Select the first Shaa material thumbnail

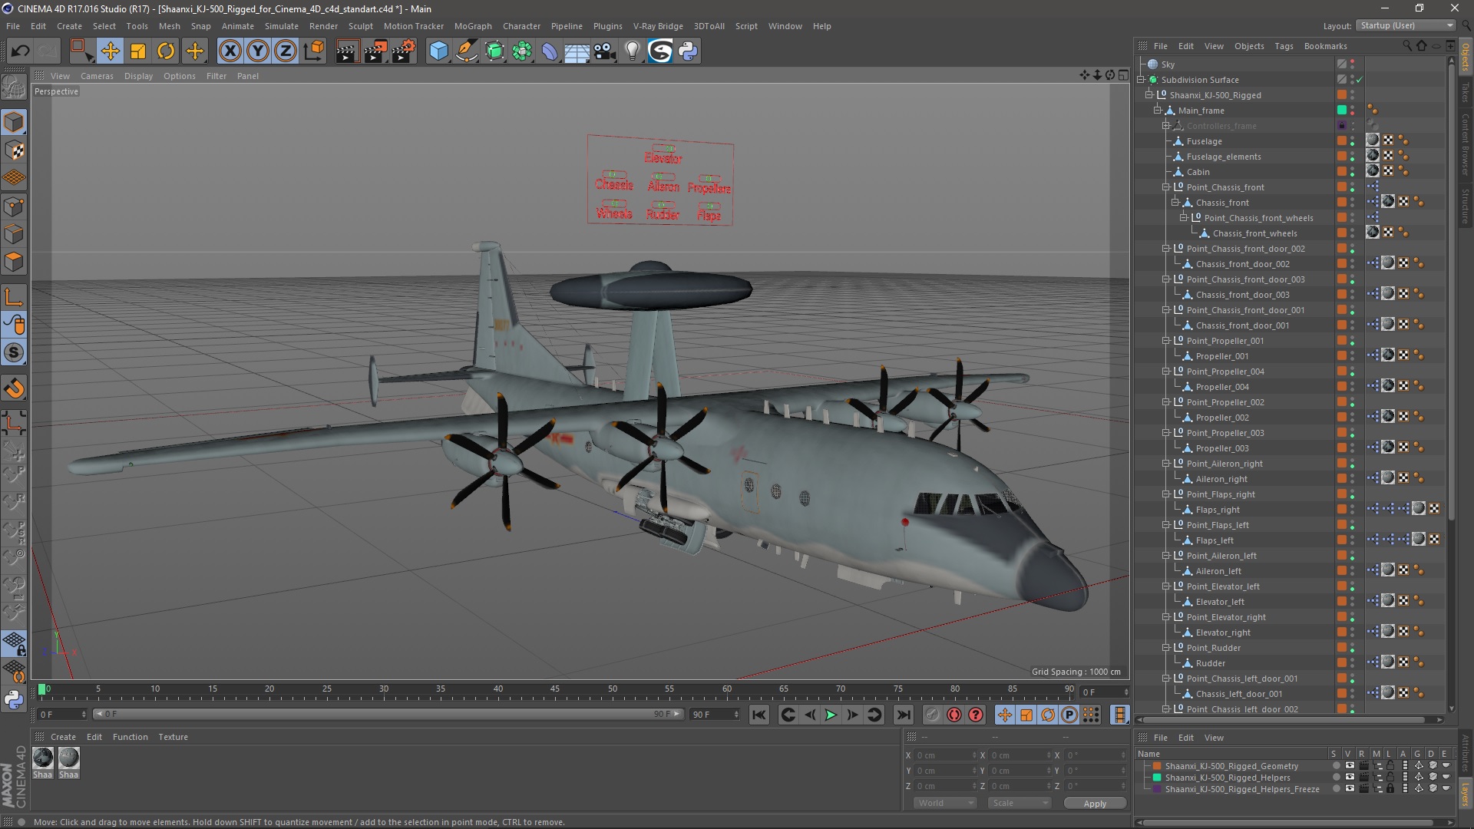(x=43, y=758)
